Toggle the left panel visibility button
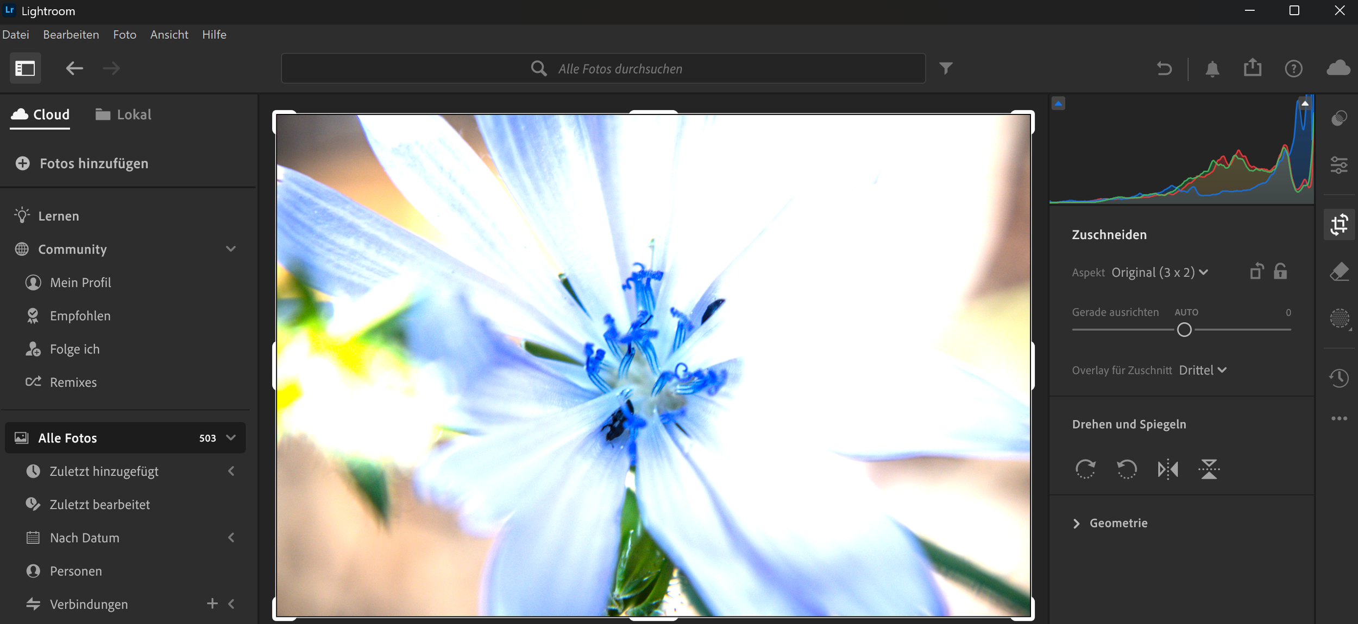The image size is (1358, 624). point(25,68)
